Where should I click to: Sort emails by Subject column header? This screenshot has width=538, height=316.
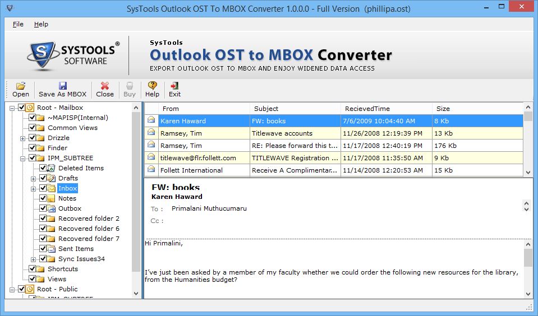coord(295,109)
